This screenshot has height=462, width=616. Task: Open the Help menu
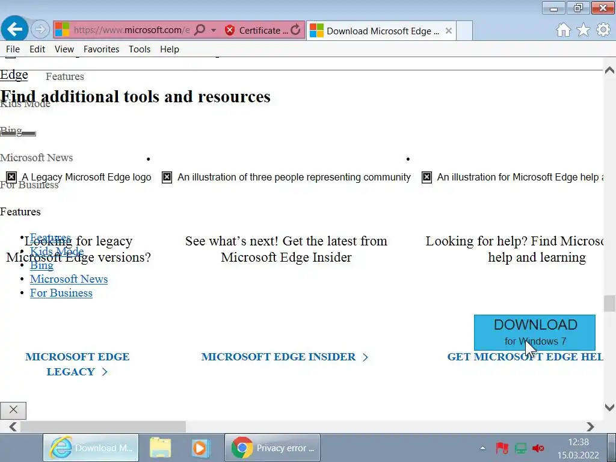point(169,49)
